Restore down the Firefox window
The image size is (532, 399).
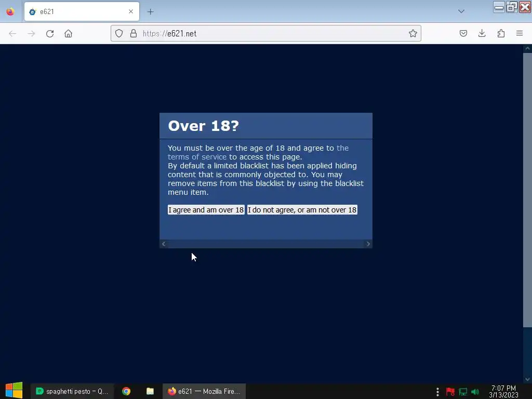[x=512, y=7]
